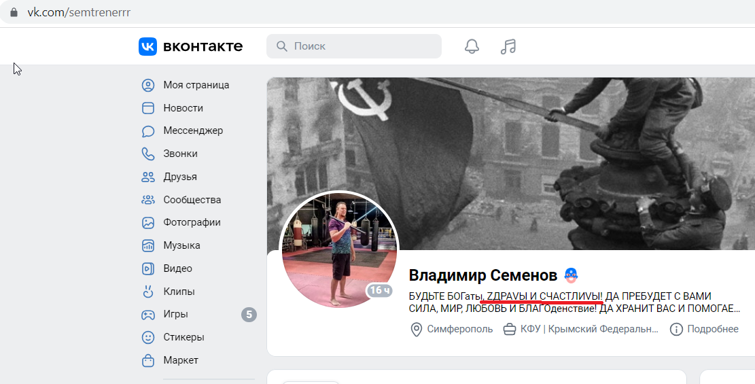Open the music note icon in header

508,46
